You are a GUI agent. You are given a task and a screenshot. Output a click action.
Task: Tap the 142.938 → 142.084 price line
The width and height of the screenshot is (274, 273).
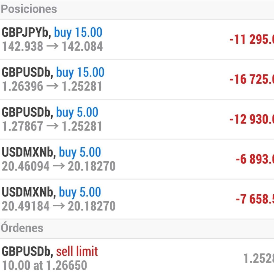[x=52, y=46]
